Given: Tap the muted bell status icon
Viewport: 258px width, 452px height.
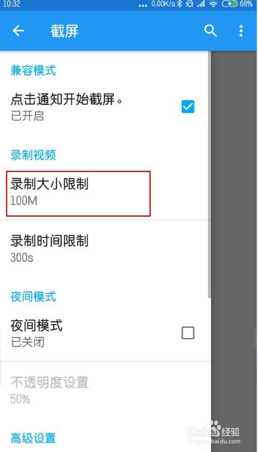Looking at the screenshot, I should point(190,4).
